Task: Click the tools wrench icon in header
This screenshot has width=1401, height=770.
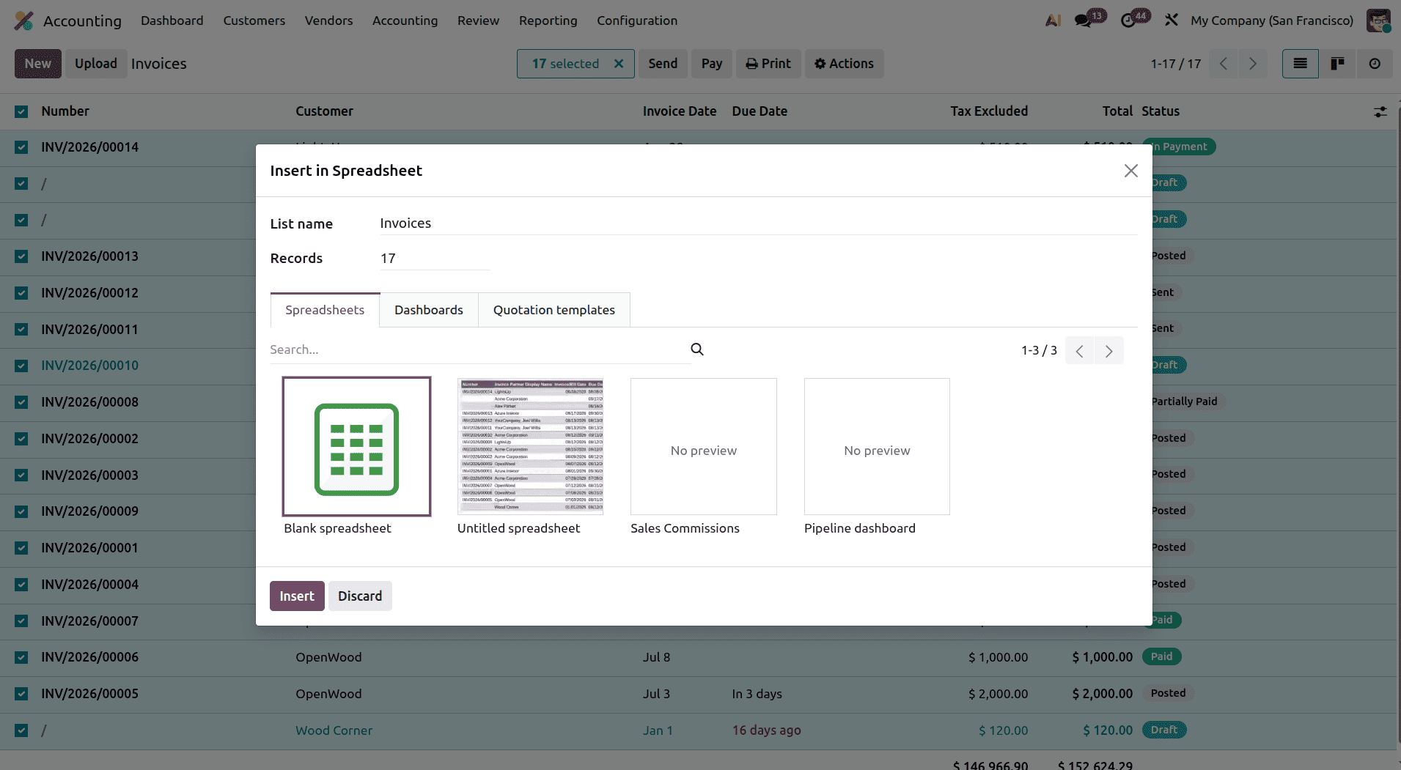Action: 1172,21
